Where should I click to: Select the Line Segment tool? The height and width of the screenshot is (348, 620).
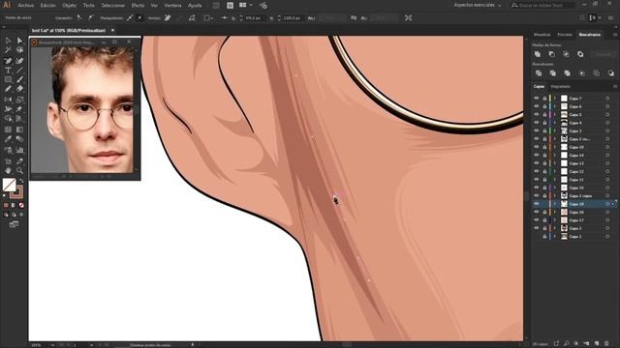[19, 71]
